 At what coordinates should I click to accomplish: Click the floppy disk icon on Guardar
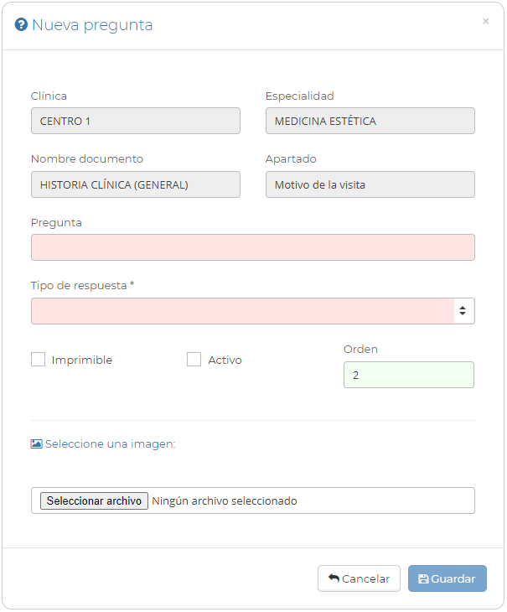pyautogui.click(x=423, y=578)
